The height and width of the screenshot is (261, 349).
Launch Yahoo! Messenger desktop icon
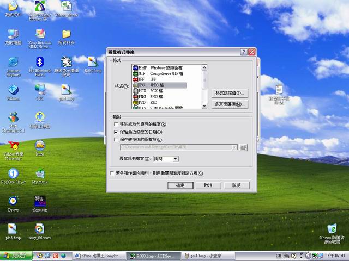13,151
